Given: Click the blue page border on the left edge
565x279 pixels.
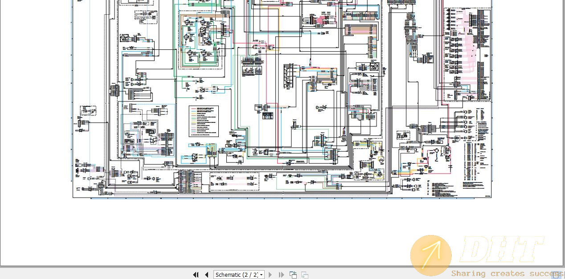Looking at the screenshot, I should [73, 98].
